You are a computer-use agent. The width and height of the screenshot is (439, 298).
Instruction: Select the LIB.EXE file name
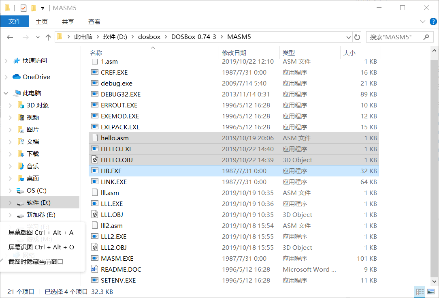click(111, 171)
